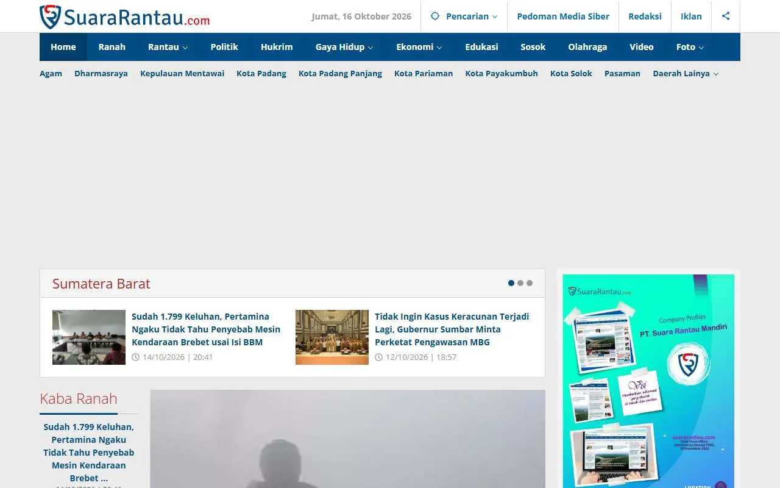780x488 pixels.
Task: Open Kota Pariaman region news
Action: tap(424, 73)
